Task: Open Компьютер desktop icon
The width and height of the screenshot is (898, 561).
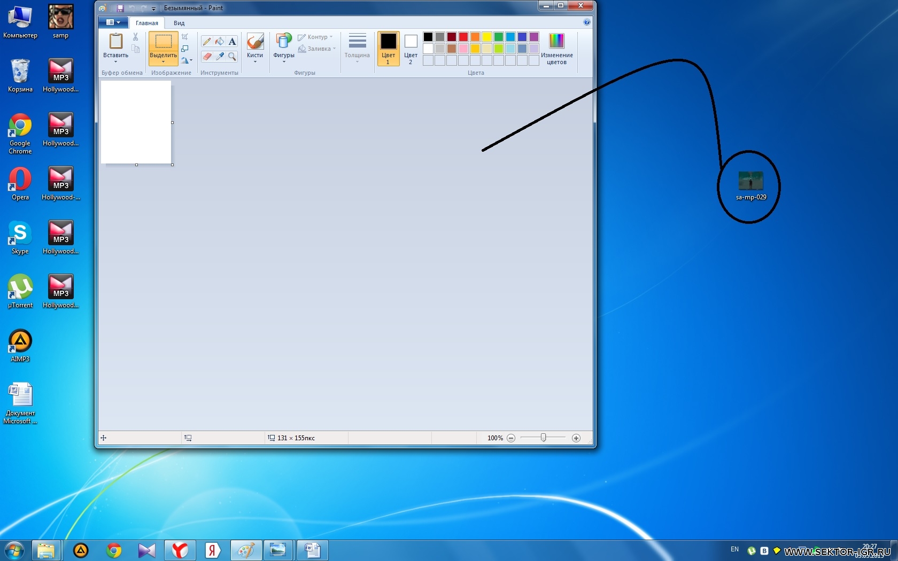Action: 20,21
